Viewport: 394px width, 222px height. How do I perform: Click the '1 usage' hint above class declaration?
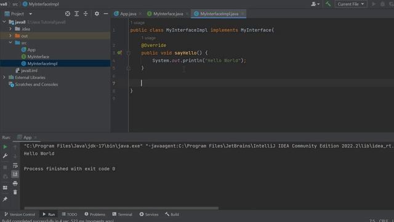click(137, 23)
